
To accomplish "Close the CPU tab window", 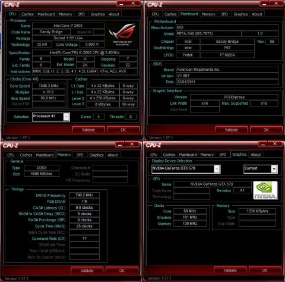I will (x=133, y=4).
